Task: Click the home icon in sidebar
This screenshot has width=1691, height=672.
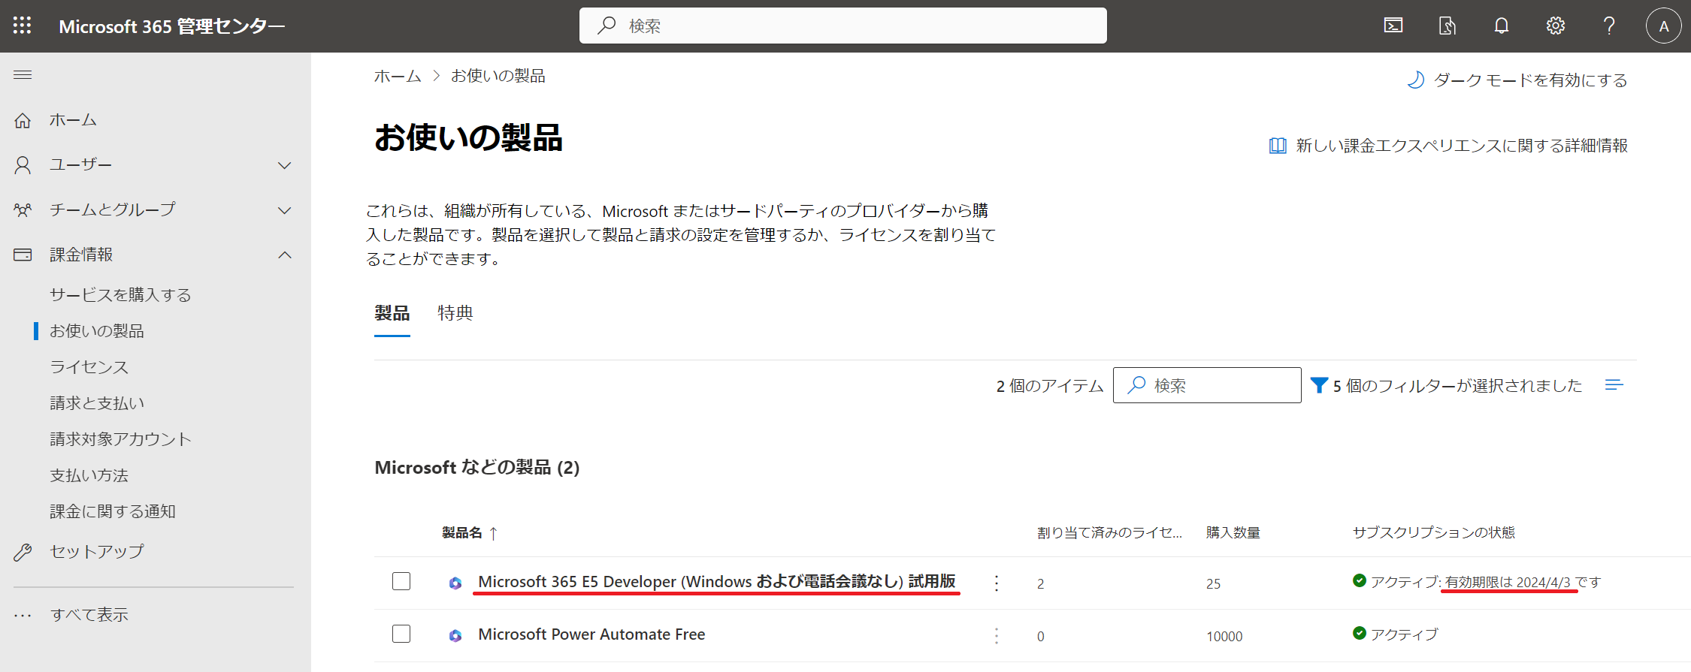Action: point(23,120)
